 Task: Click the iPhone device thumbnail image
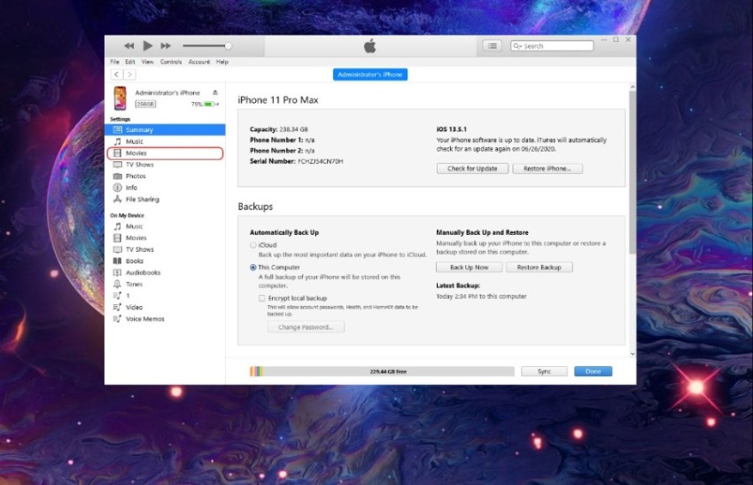point(120,98)
